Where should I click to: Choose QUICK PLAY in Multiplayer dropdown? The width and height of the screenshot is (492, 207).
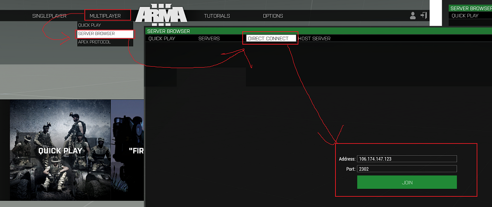[105, 25]
